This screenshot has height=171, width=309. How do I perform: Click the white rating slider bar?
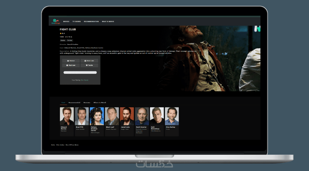tap(80, 73)
